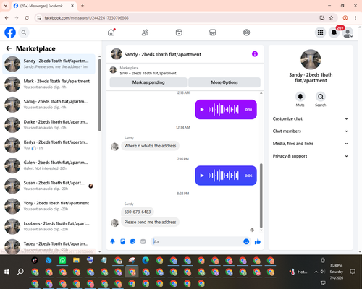The width and height of the screenshot is (362, 289).
Task: Open the Friends icon in the top navigation
Action: pyautogui.click(x=145, y=33)
